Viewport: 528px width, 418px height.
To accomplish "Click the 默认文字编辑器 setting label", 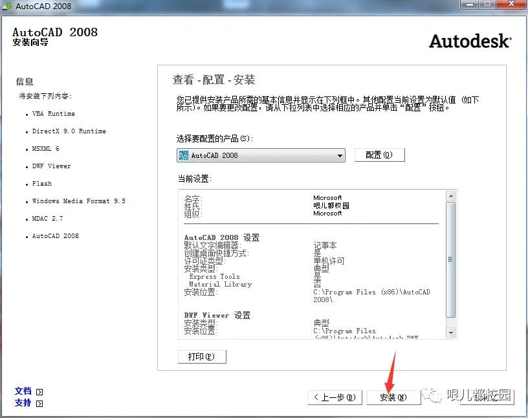I will 212,245.
